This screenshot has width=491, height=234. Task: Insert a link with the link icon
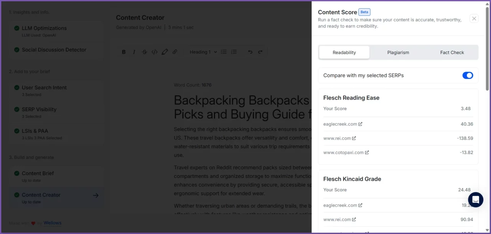click(x=175, y=52)
